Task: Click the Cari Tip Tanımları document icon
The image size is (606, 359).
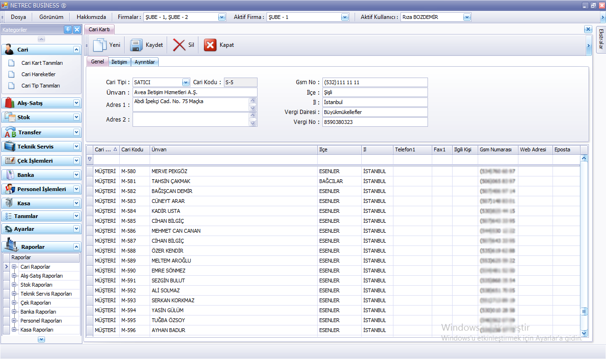Action: pyautogui.click(x=11, y=86)
